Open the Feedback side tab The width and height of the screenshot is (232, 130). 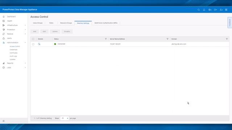pyautogui.click(x=229, y=22)
